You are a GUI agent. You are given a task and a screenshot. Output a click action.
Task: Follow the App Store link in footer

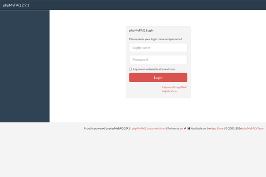pyautogui.click(x=217, y=128)
